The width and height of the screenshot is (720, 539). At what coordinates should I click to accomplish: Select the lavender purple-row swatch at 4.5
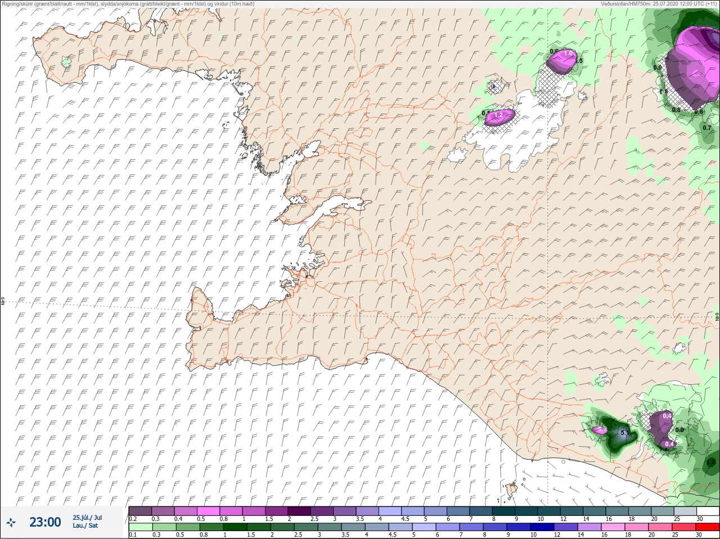pos(413,511)
